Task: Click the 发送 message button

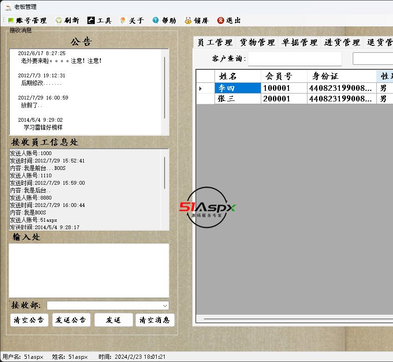Action: (113, 320)
